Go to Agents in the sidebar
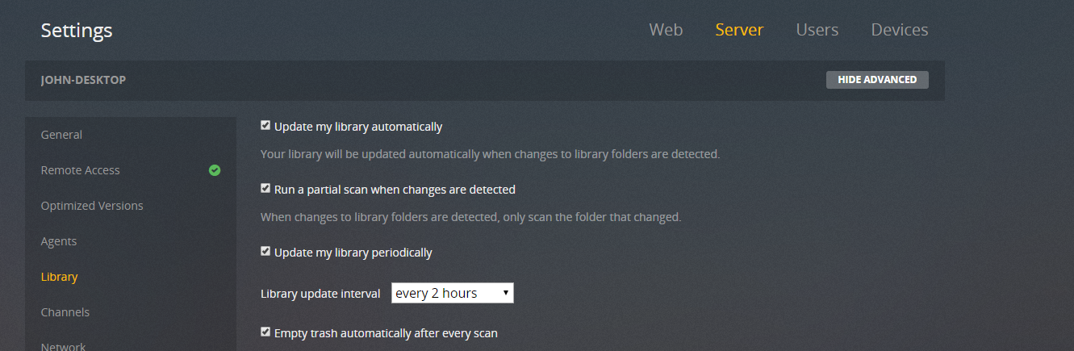 pos(59,241)
